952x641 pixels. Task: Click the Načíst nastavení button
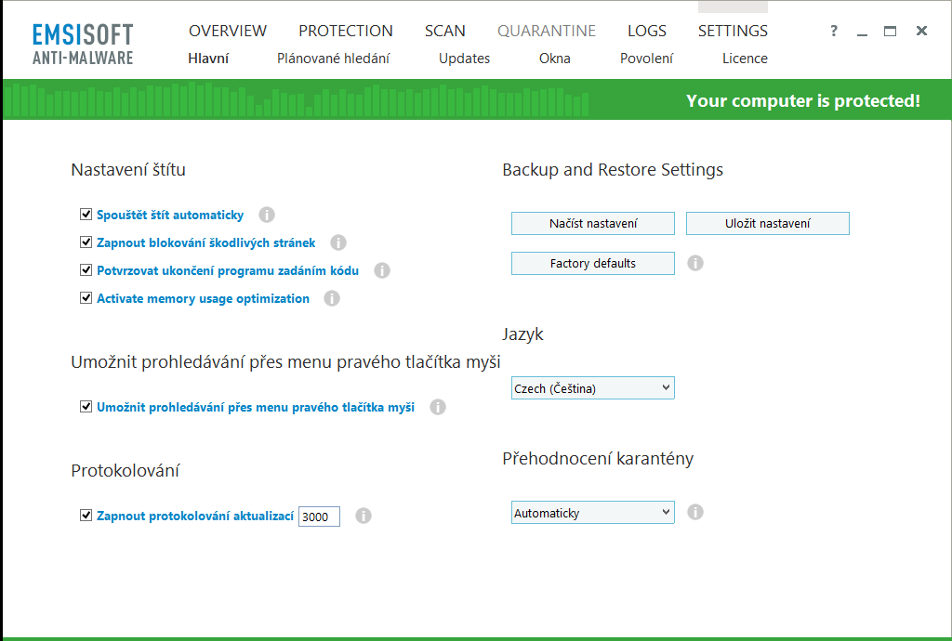tap(593, 224)
